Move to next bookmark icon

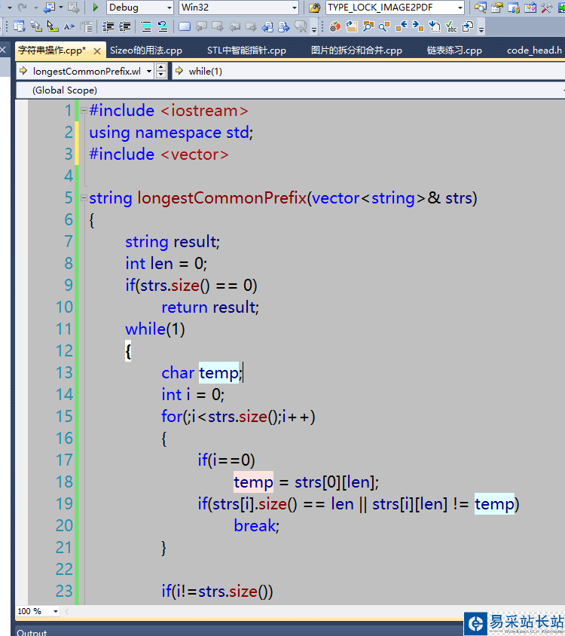(x=218, y=26)
